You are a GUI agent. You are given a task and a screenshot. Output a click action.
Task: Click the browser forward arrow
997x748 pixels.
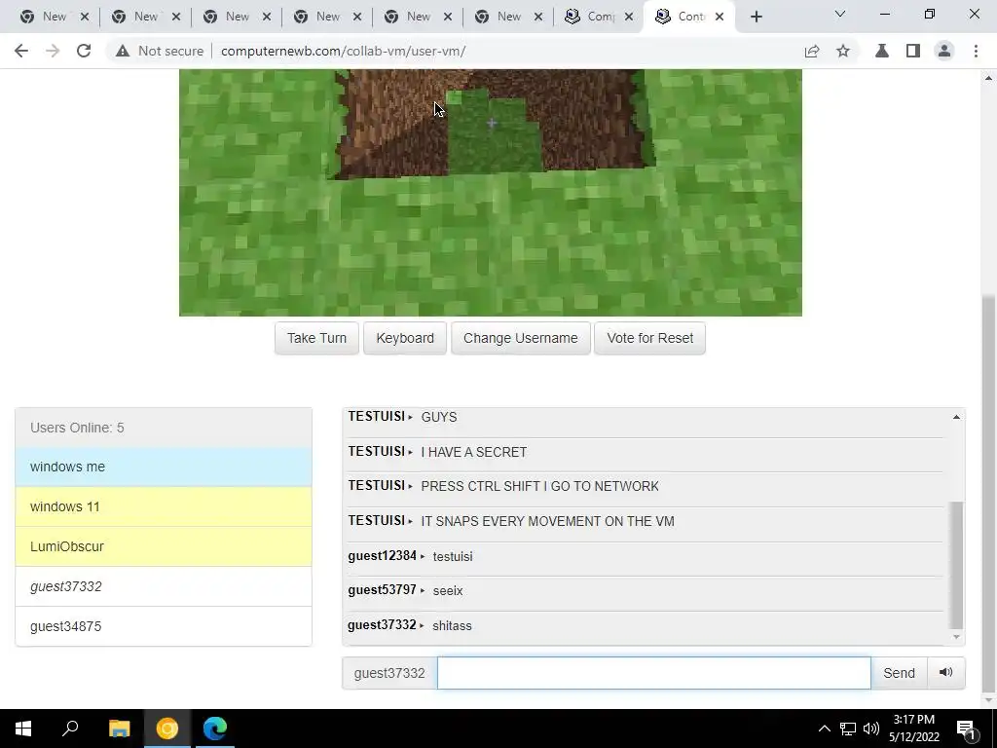pos(53,51)
